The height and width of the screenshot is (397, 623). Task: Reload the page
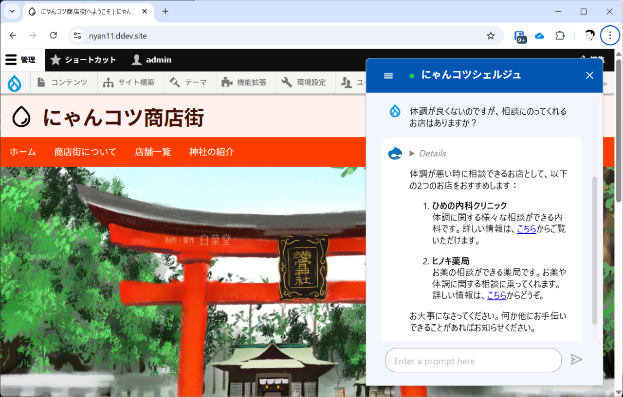pyautogui.click(x=54, y=35)
